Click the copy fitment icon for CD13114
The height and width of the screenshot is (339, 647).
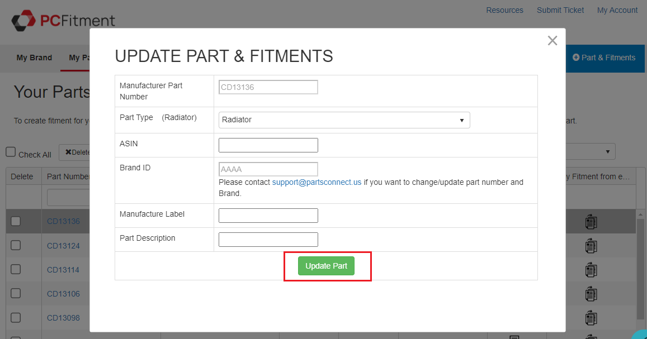click(591, 270)
